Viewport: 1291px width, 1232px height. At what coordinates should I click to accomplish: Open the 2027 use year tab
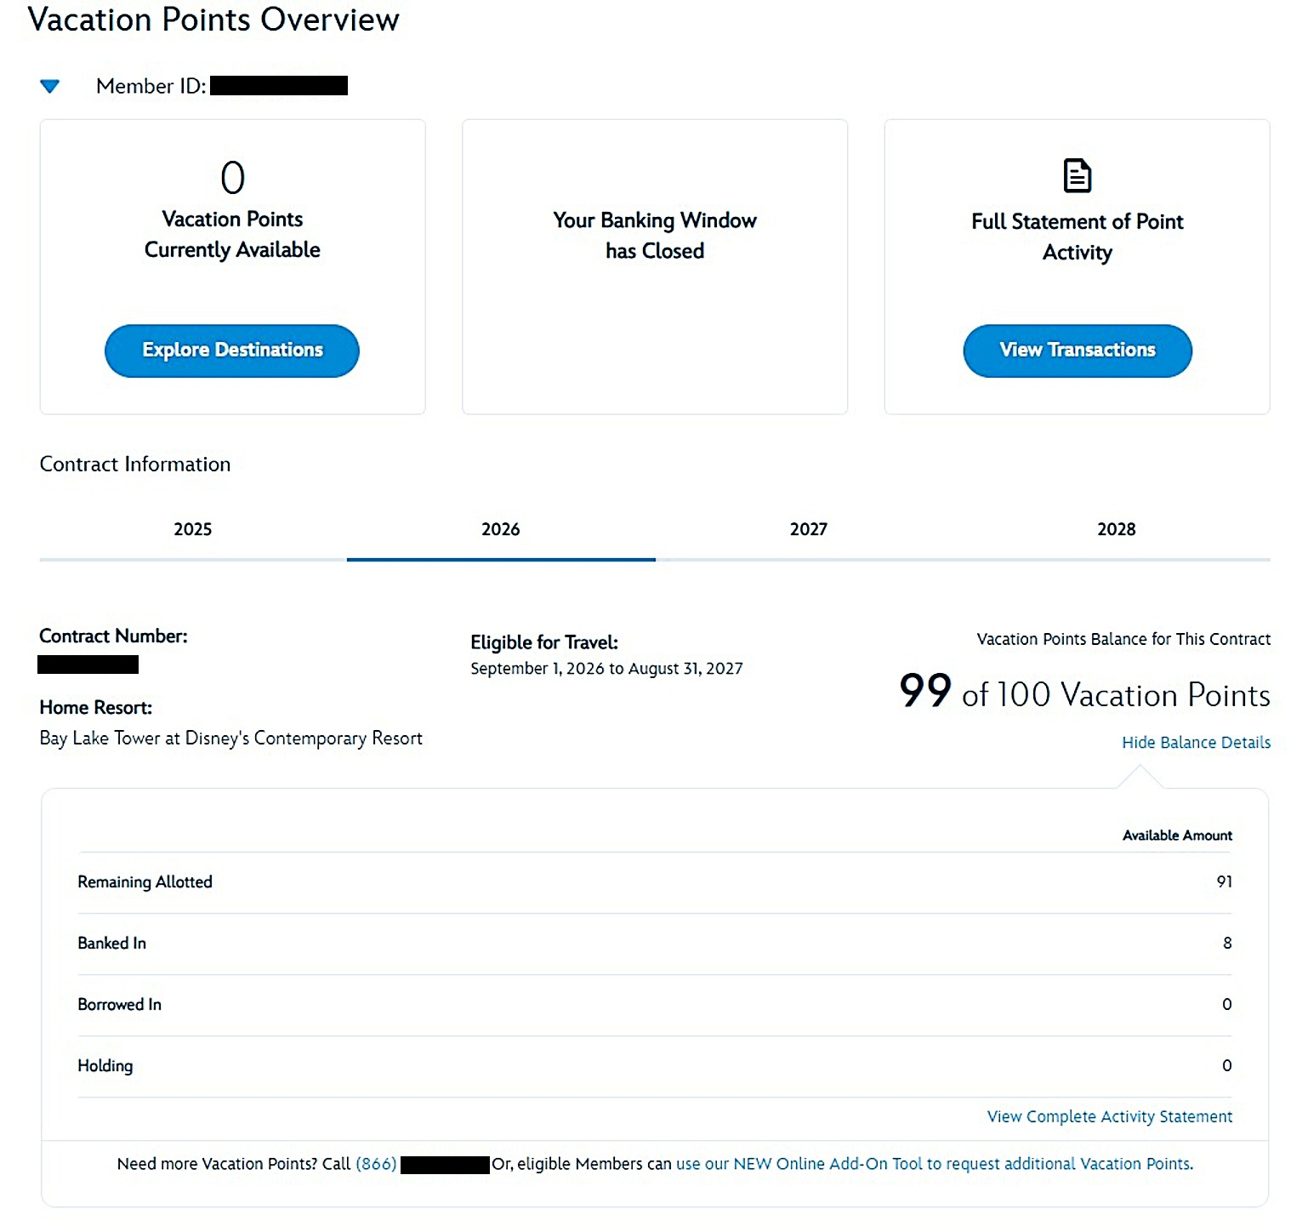pyautogui.click(x=809, y=530)
